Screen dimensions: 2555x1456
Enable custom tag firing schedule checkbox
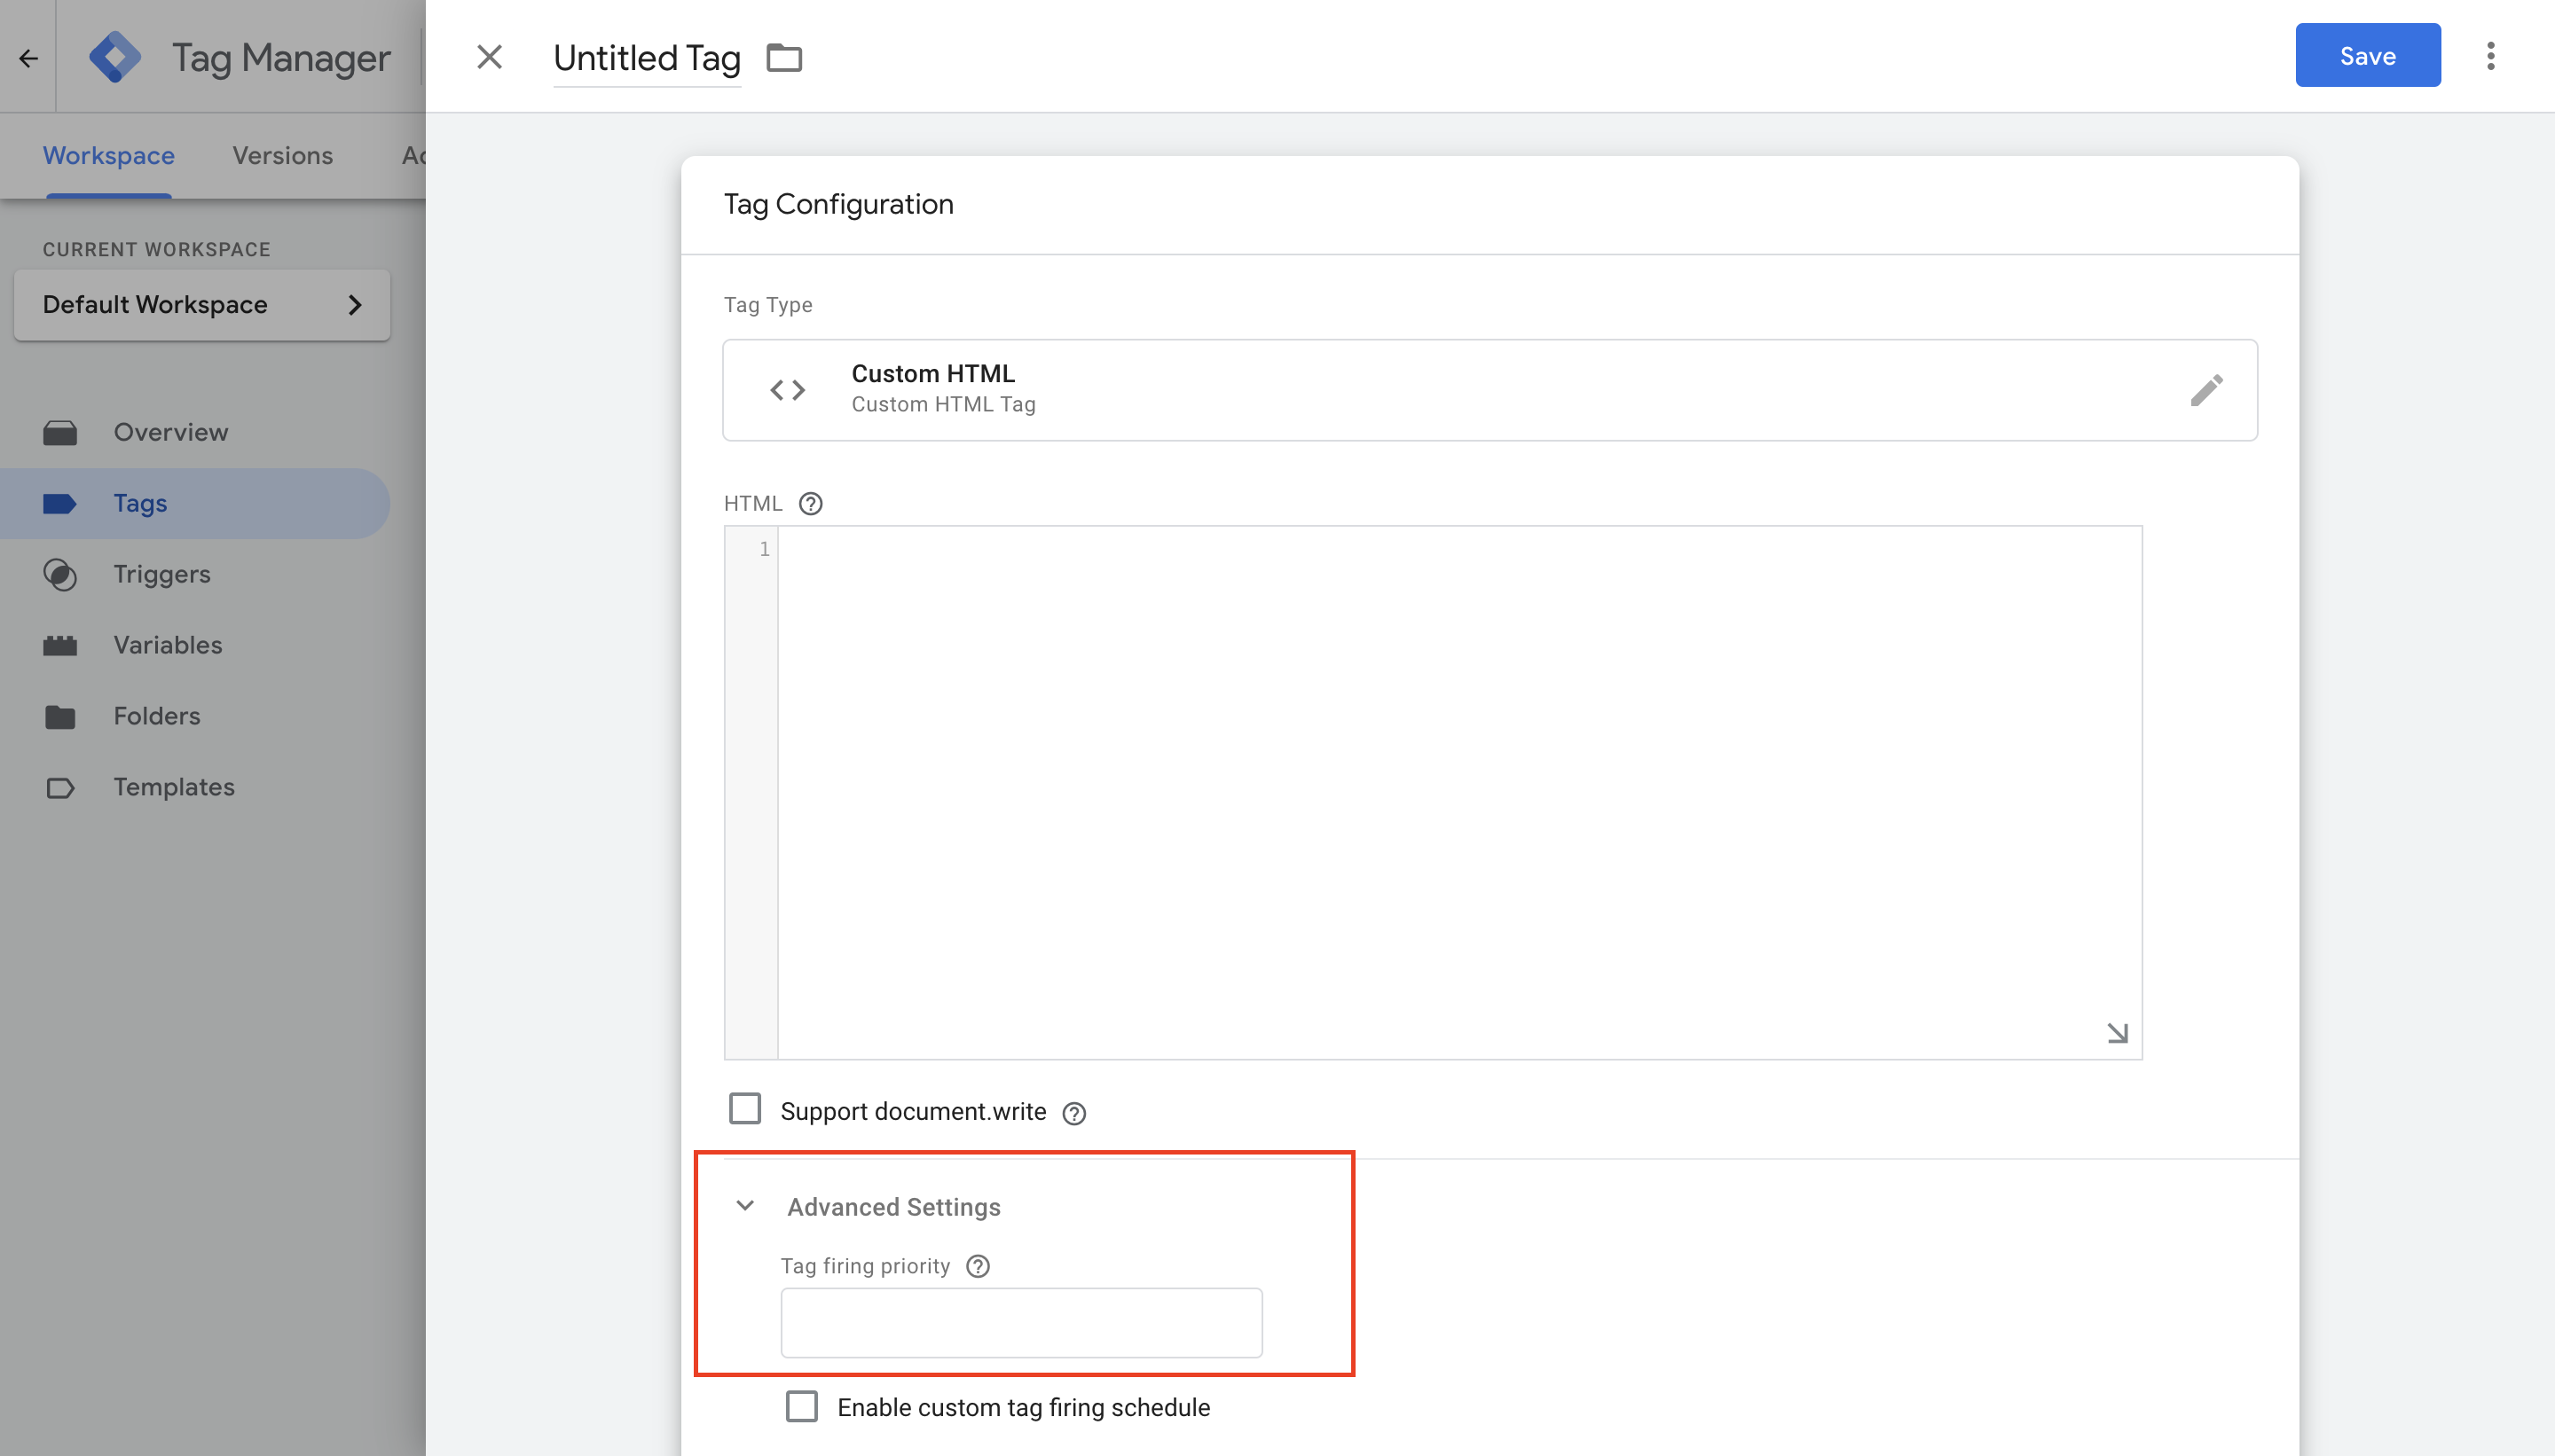[x=801, y=1406]
